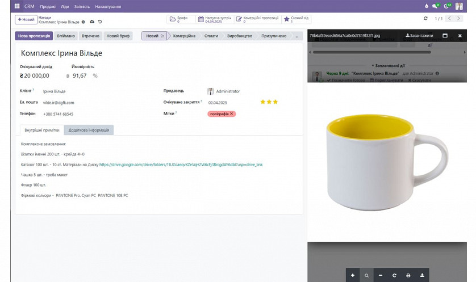The width and height of the screenshot is (476, 282).
Task: Zoom in on the mug image
Action: point(353,275)
